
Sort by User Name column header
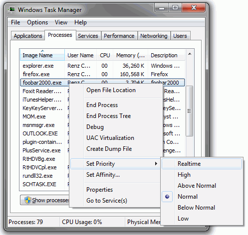click(80, 55)
